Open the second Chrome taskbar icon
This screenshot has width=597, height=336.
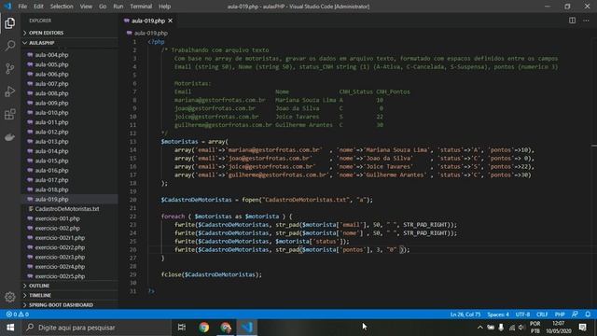point(226,328)
